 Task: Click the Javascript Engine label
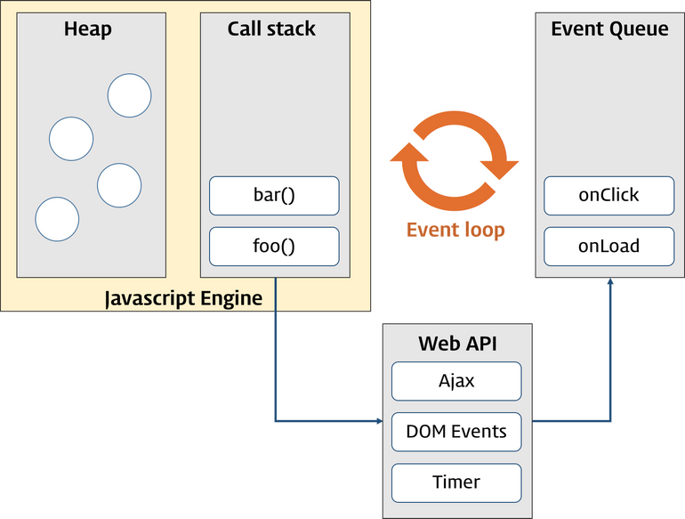[183, 298]
